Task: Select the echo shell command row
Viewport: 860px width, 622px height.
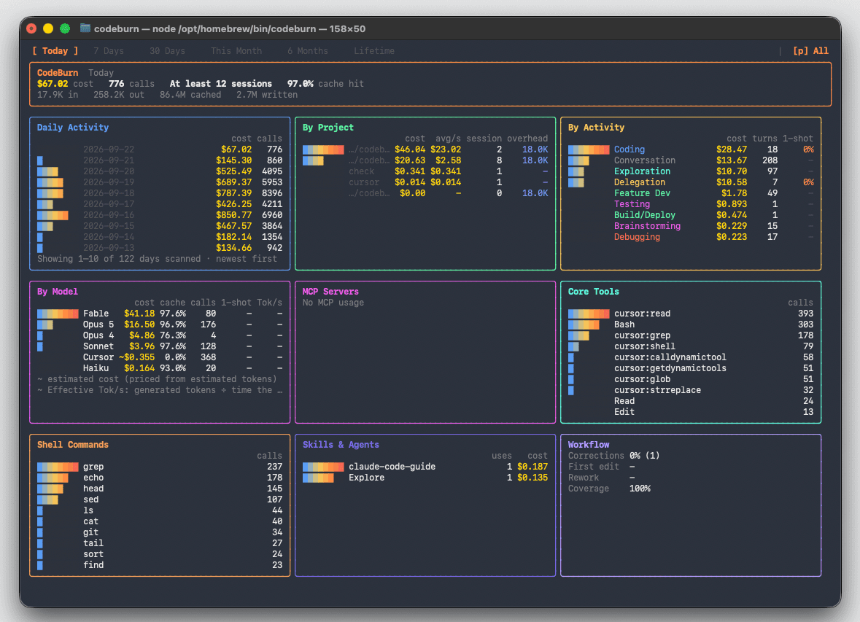Action: [160, 478]
